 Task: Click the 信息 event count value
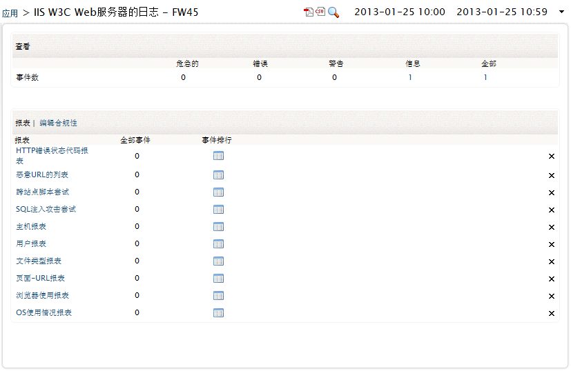coord(410,77)
